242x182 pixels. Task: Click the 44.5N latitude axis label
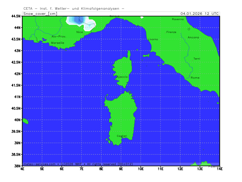pos(15,16)
